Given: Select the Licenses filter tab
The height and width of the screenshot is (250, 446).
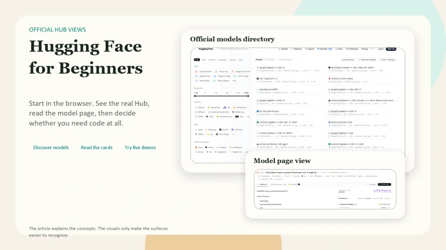Looking at the screenshot, I should [x=233, y=60].
